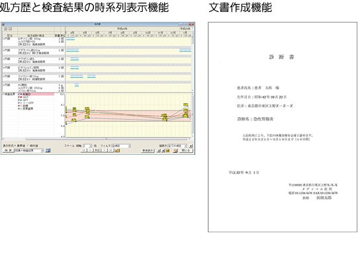This screenshot has width=364, height=270.
Task: Click the 閉じる button
Action: (x=186, y=151)
